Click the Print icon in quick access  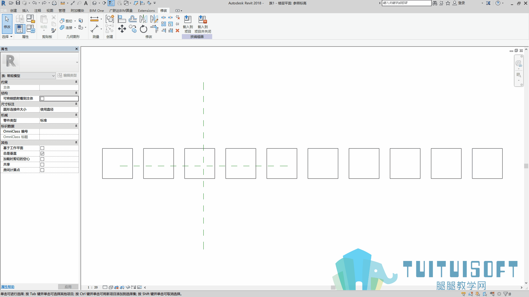[54, 3]
